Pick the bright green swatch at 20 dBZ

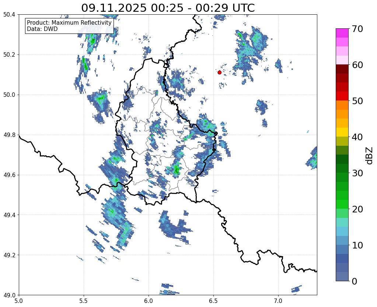click(342, 204)
